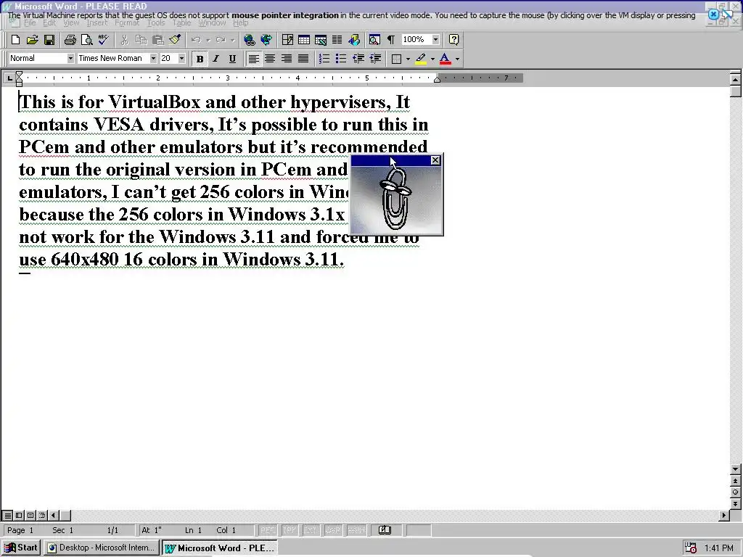Click the spelling status book icon

[385, 530]
